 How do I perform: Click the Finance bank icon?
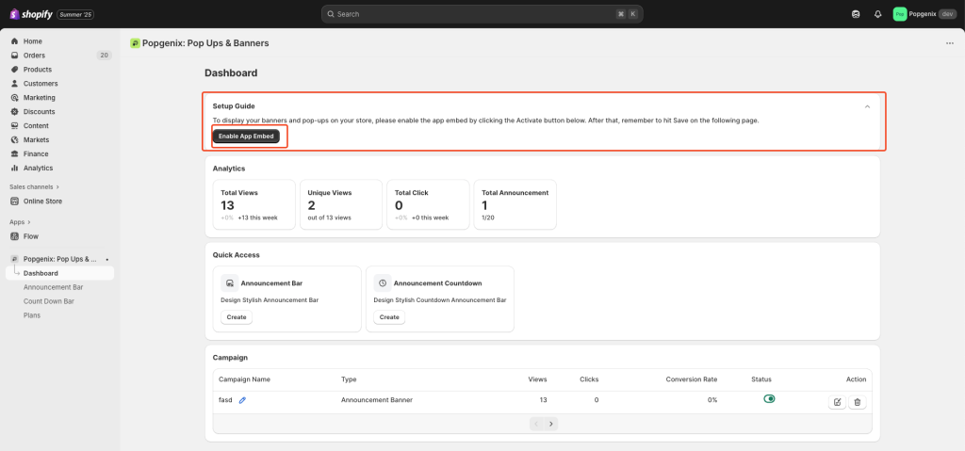tap(15, 153)
